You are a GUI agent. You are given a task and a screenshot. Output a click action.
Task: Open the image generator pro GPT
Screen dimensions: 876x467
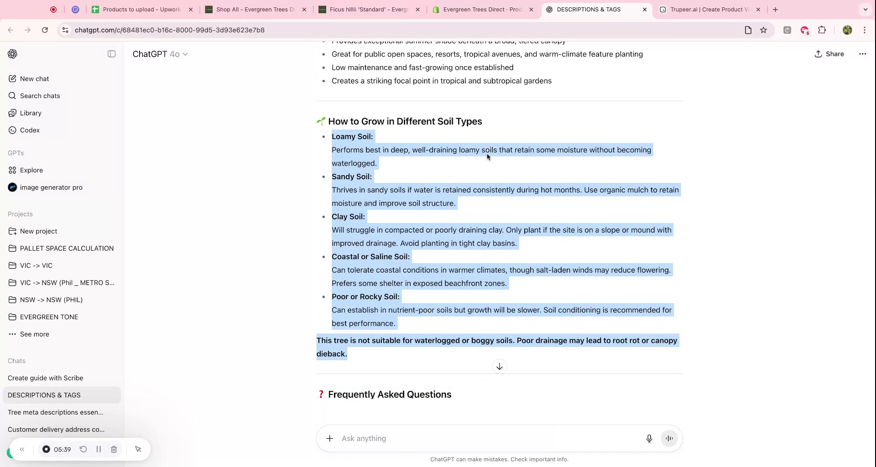(51, 187)
